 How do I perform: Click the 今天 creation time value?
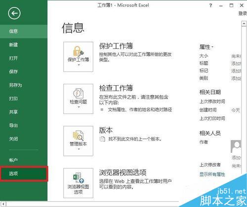[236, 110]
